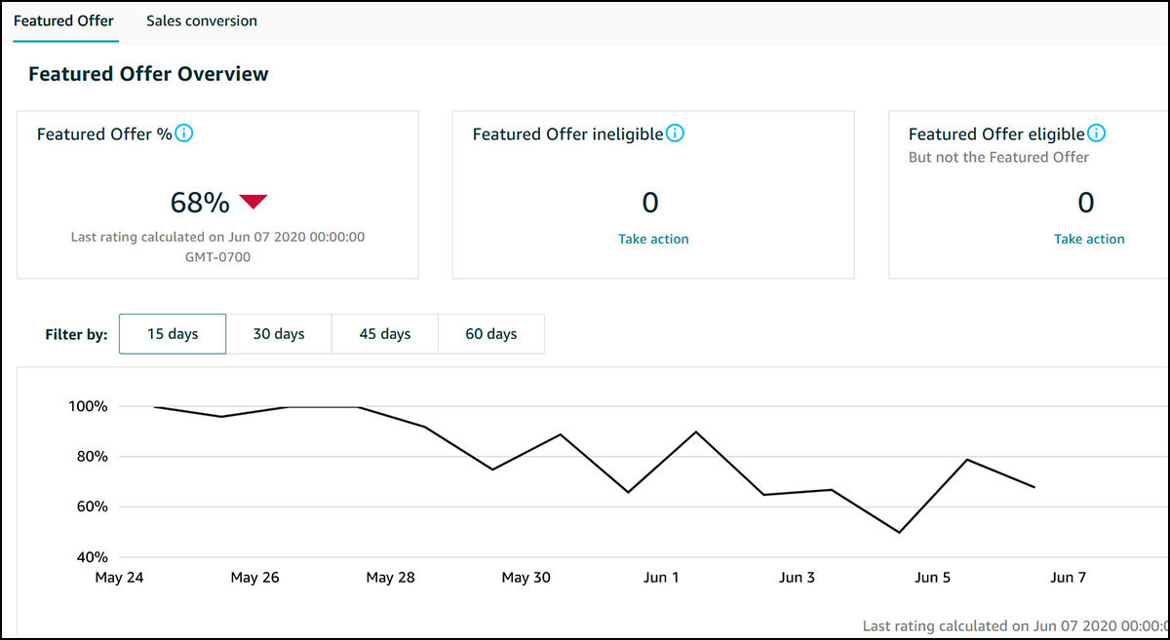This screenshot has height=640, width=1170.
Task: Switch chart range to 60 days
Action: 490,334
